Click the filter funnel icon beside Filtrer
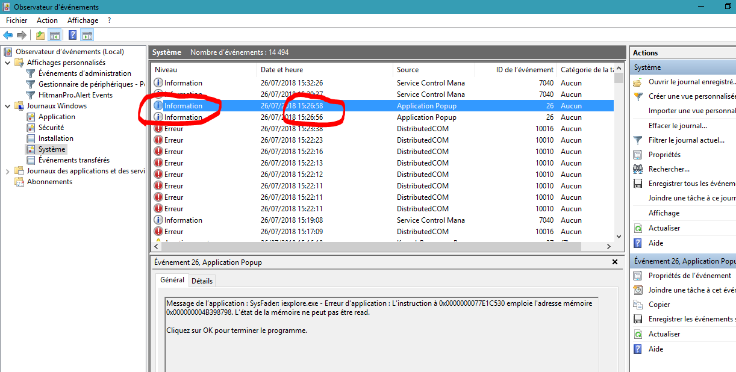Viewport: 736px width, 372px height. (x=638, y=140)
